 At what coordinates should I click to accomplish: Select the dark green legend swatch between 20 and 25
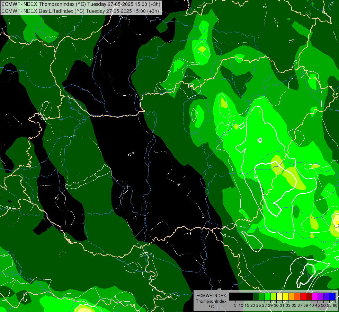click(x=256, y=297)
